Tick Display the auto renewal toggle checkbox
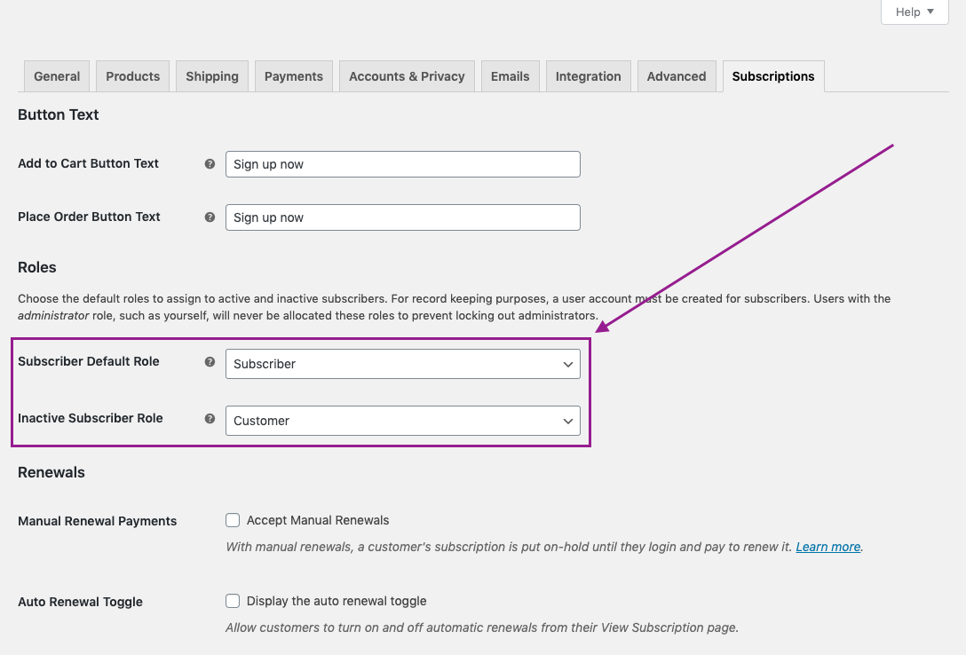The width and height of the screenshot is (966, 655). [233, 601]
